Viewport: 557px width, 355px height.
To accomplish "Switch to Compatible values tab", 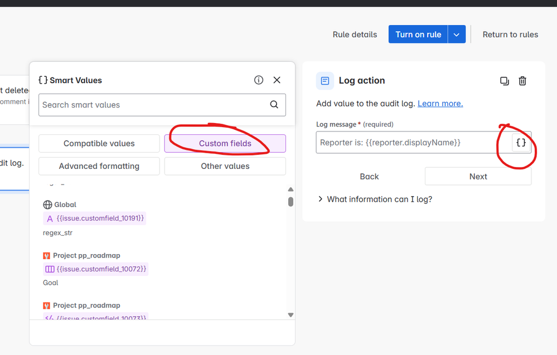I will [x=99, y=143].
